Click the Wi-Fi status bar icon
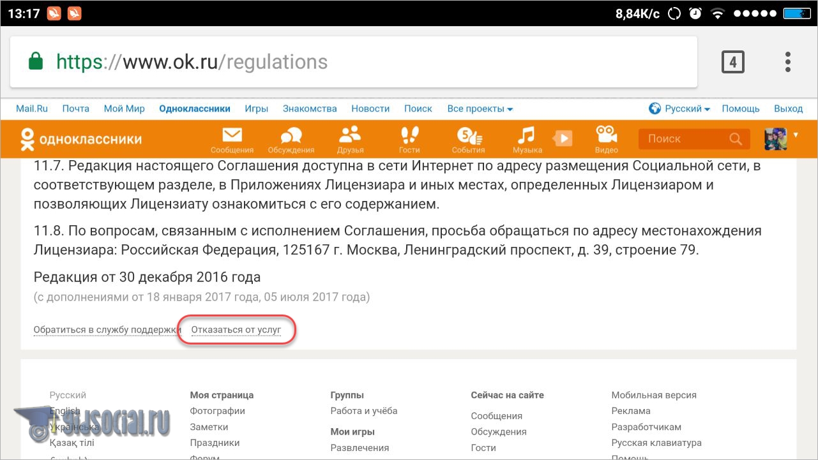This screenshot has height=460, width=818. click(718, 13)
